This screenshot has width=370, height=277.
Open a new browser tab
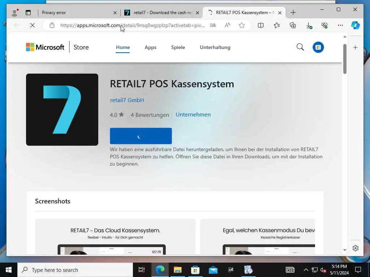click(293, 13)
